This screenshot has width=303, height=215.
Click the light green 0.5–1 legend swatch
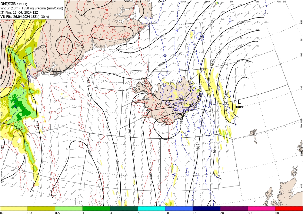pos(69,208)
